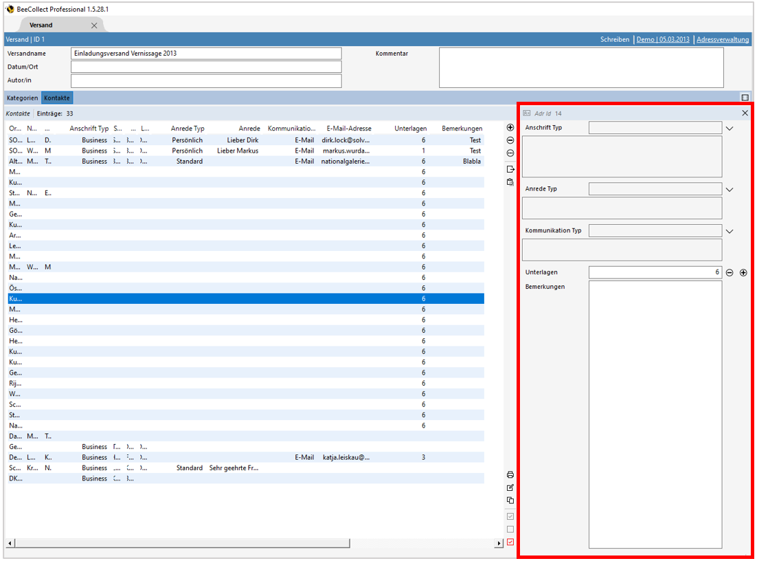Viewport: 757px width, 561px height.
Task: Switch to the Kategorien tab
Action: (23, 98)
